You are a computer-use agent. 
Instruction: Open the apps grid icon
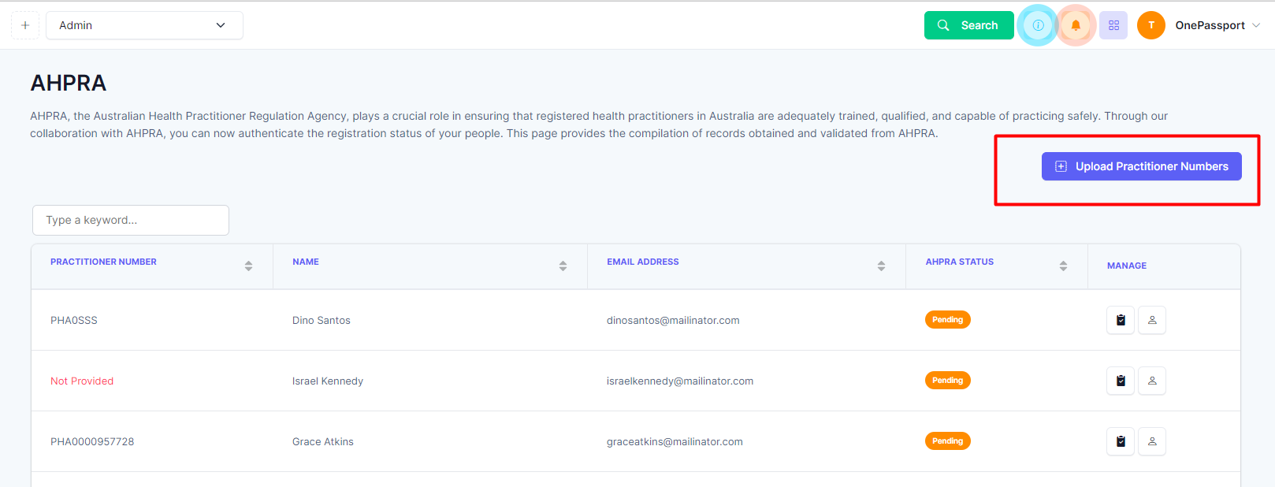pos(1113,25)
